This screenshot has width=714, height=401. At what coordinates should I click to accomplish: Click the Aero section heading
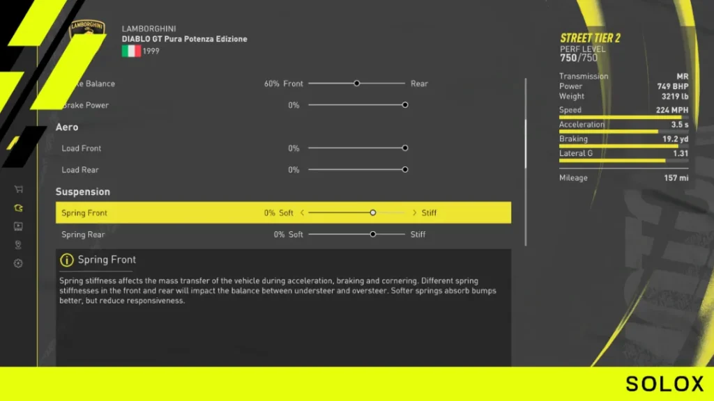pyautogui.click(x=67, y=127)
